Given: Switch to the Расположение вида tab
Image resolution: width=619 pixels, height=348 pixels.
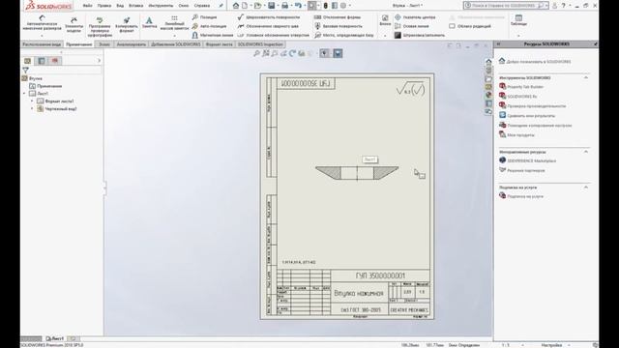Looking at the screenshot, I should pos(42,44).
